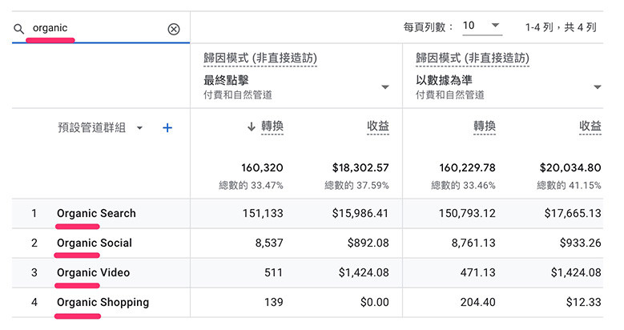Click the search magnifier icon
This screenshot has height=330, width=624.
[19, 29]
